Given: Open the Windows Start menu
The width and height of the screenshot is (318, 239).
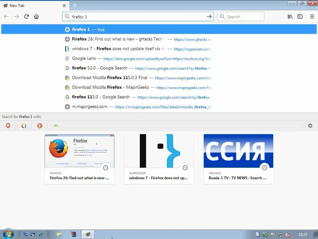Looking at the screenshot, I should click(x=8, y=234).
